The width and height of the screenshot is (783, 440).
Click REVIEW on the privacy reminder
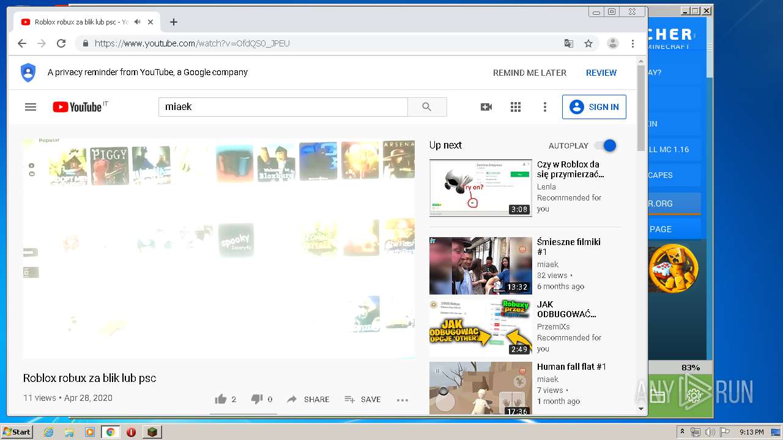tap(601, 73)
